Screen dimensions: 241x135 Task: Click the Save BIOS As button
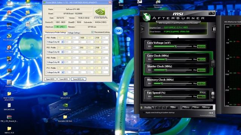click(x=78, y=79)
